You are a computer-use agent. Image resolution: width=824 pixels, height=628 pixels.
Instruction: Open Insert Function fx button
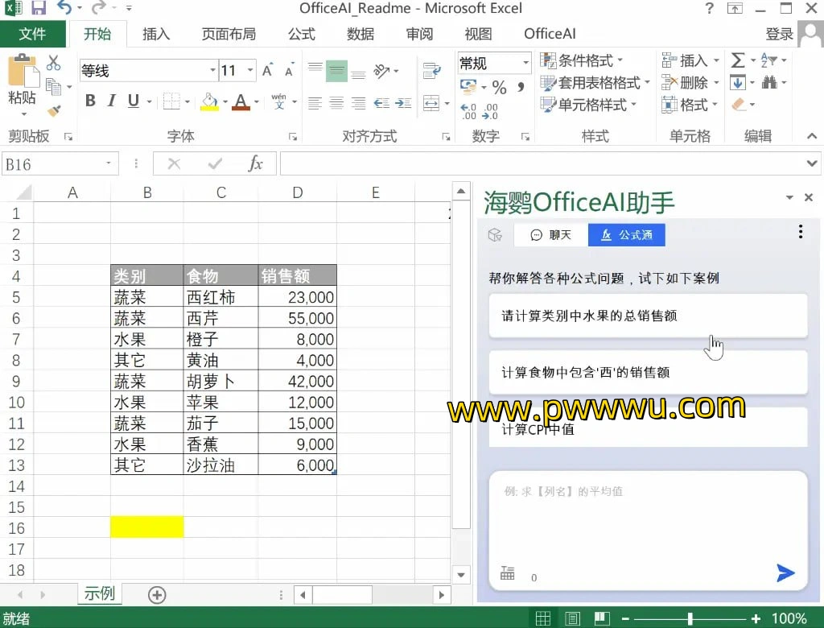click(255, 163)
